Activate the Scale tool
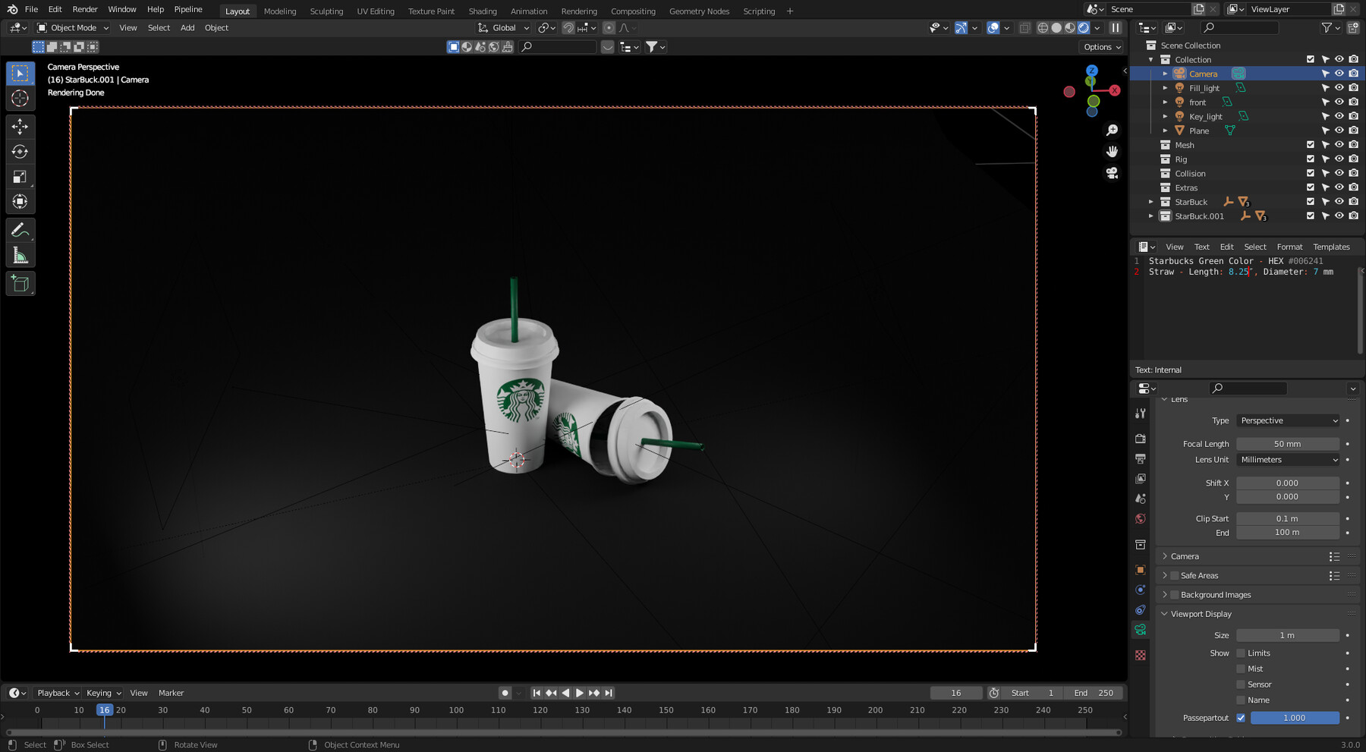1366x752 pixels. point(20,176)
